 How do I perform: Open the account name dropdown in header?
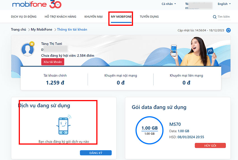(199, 6)
